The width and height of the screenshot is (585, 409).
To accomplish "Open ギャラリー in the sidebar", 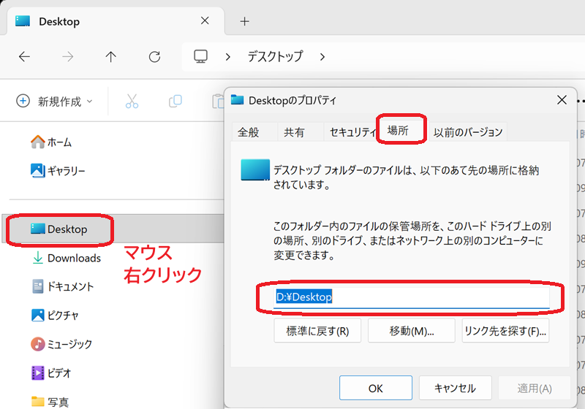I will pyautogui.click(x=58, y=171).
